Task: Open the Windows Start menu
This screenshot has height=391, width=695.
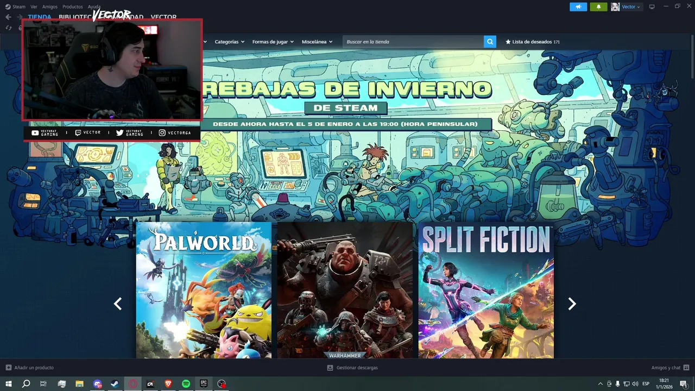Action: (8, 384)
